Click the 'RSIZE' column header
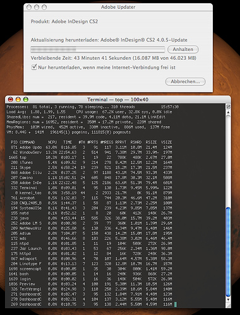The image size is (240, 315). [152, 142]
